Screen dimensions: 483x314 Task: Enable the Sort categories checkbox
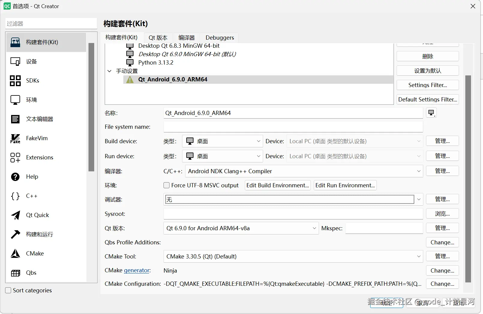tap(8, 290)
